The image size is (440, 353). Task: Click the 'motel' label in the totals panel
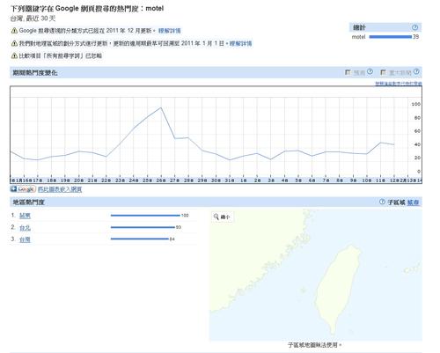tap(358, 37)
